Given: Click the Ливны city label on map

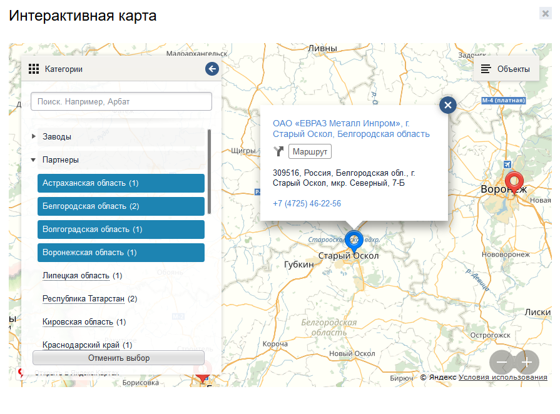Looking at the screenshot, I should [322, 48].
